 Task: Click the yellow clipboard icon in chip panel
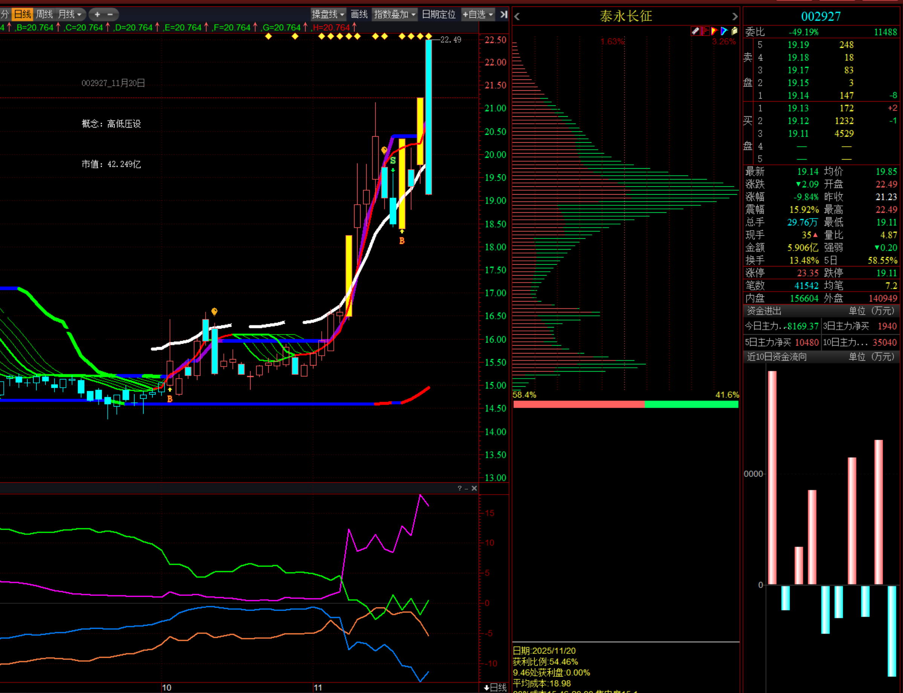734,31
